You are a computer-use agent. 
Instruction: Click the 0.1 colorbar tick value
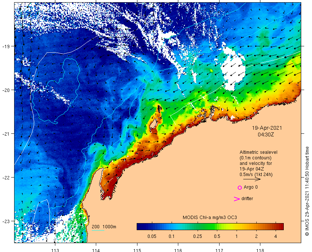172,236
